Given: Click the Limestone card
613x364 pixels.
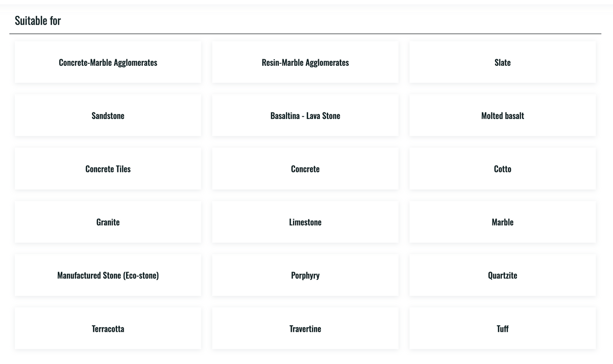Looking at the screenshot, I should (305, 222).
